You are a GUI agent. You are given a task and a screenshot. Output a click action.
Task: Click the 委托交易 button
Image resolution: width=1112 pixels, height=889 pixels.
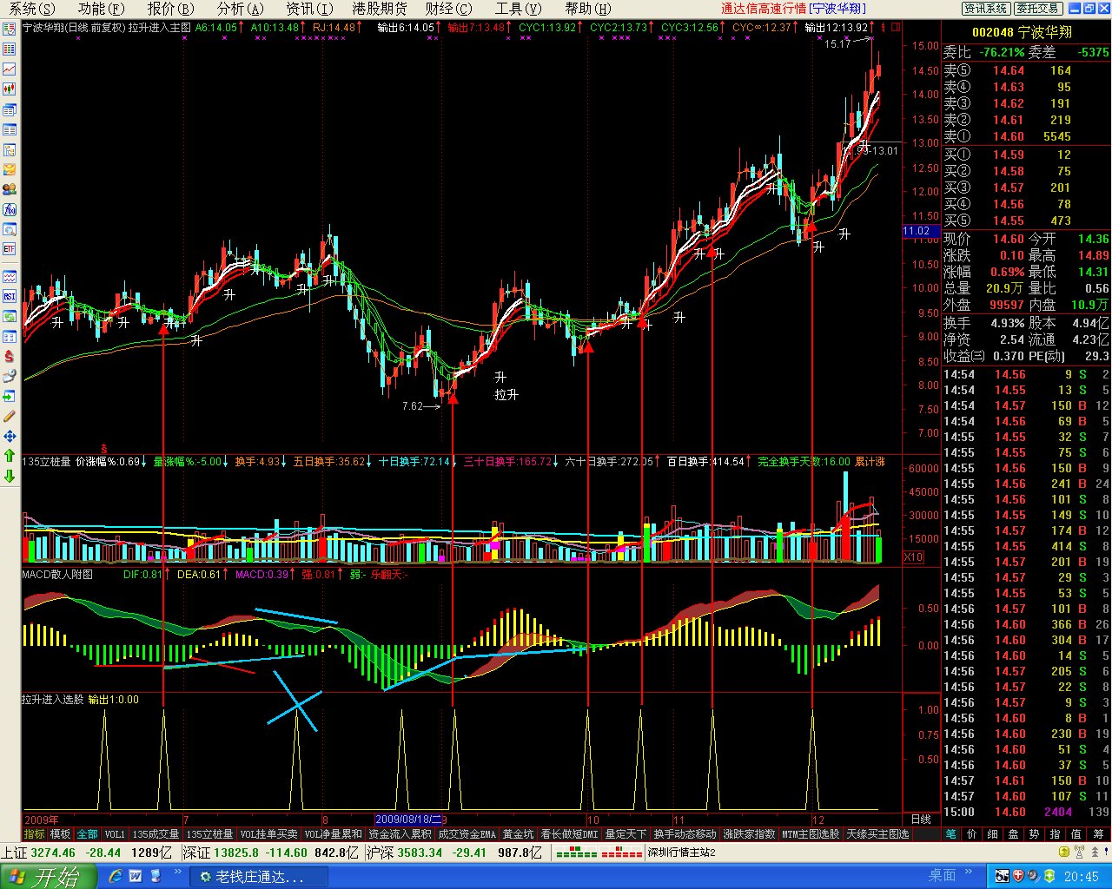1037,8
